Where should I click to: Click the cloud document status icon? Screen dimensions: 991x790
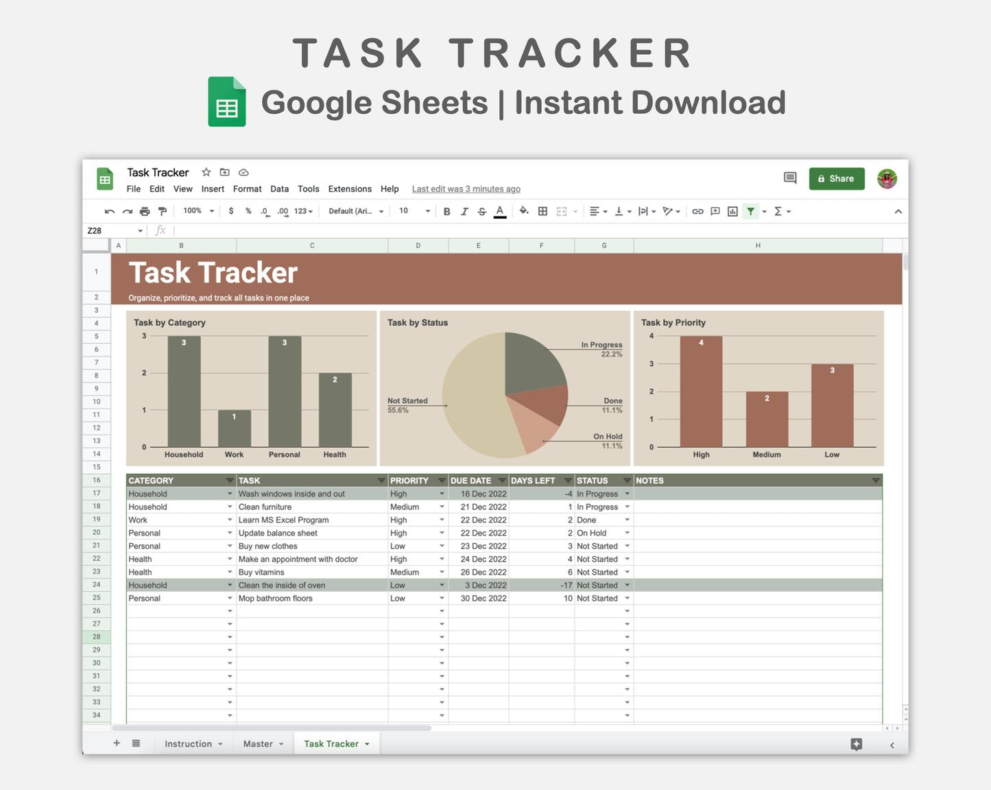point(243,172)
